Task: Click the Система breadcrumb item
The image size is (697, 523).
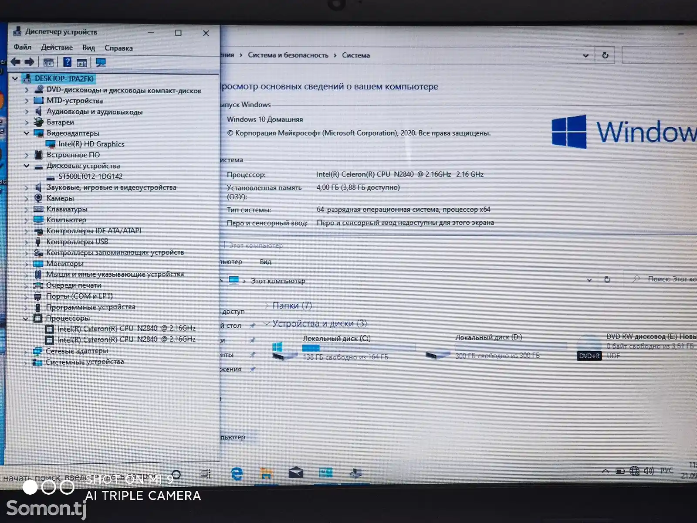Action: 356,55
